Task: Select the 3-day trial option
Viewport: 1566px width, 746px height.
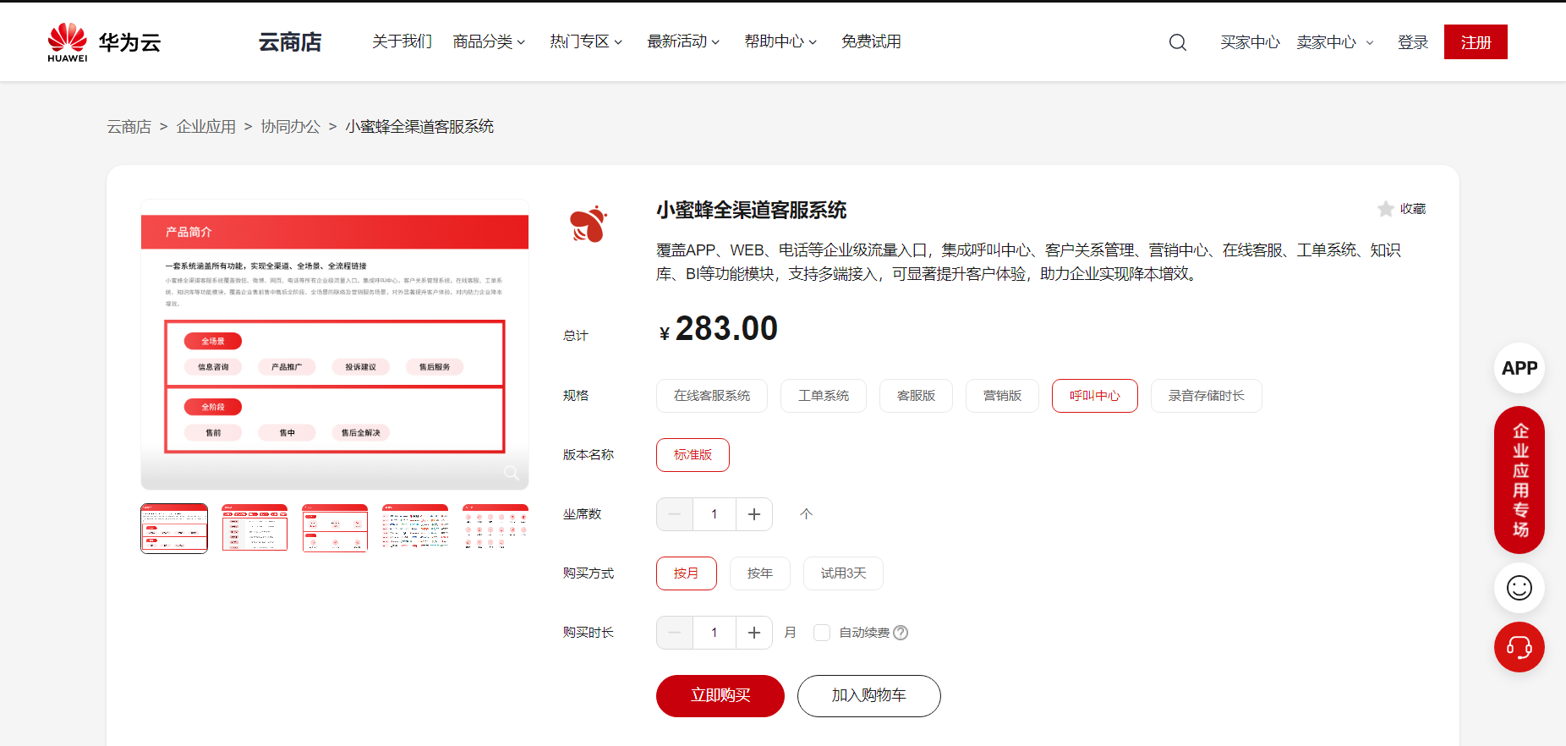Action: point(842,573)
